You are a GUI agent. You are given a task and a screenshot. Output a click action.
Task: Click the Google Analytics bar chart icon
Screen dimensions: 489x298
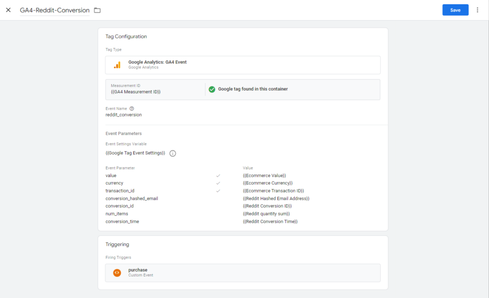pyautogui.click(x=117, y=65)
